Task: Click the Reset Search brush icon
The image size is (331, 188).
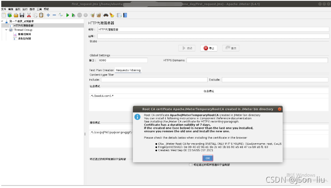Action: pos(112,15)
